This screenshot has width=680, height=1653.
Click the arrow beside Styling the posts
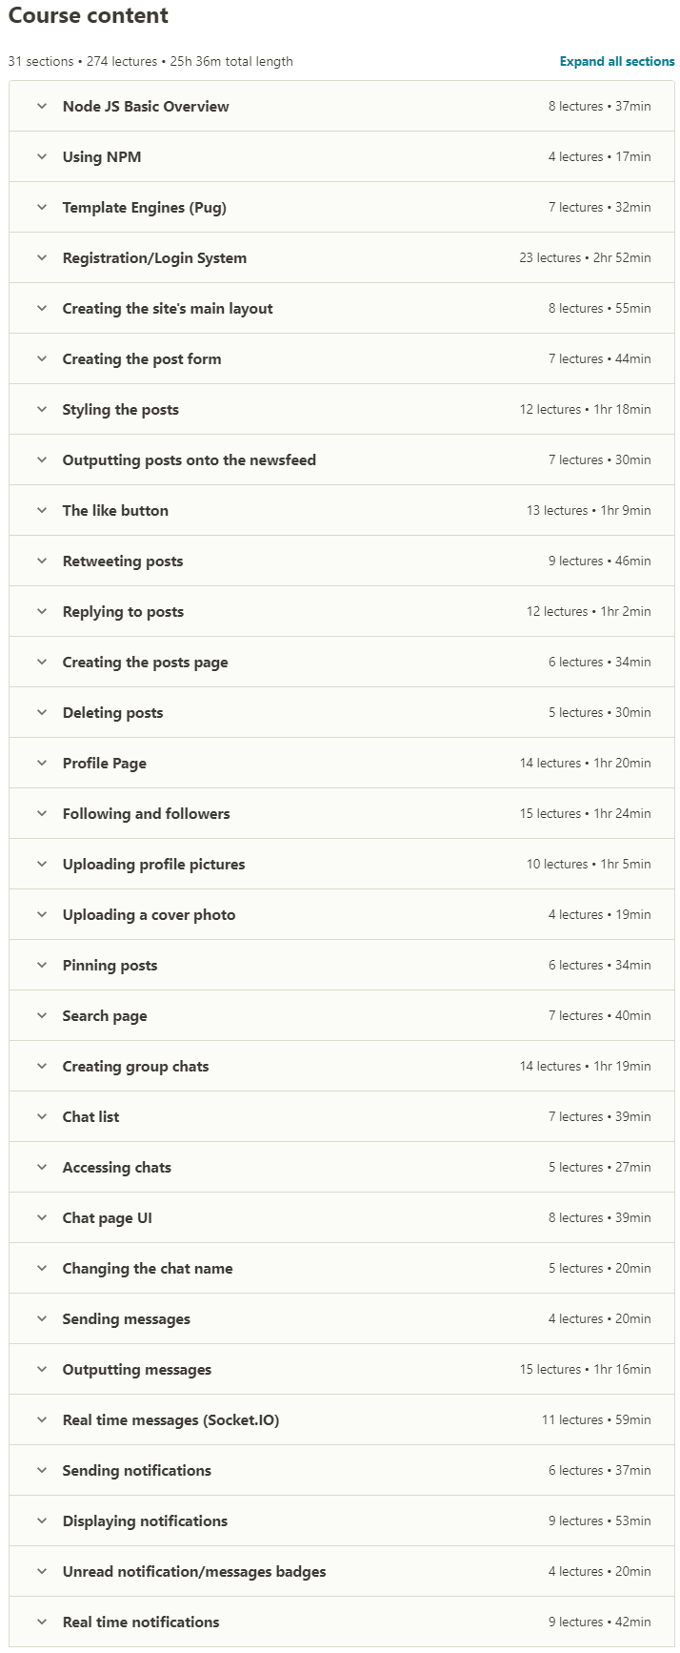click(42, 409)
